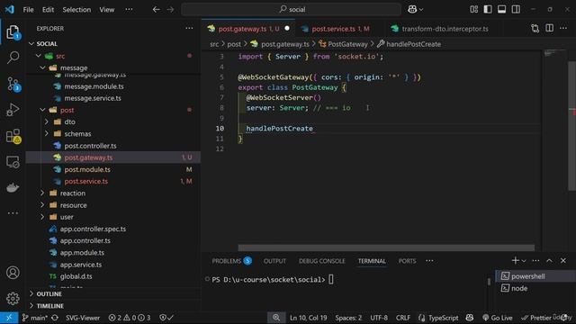The image size is (576, 324).
Task: Open the DEBUG CONSOLE tab
Action: (322, 261)
